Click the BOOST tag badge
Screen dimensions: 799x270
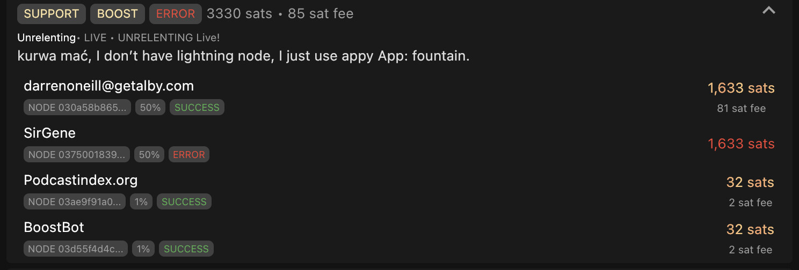(x=118, y=14)
